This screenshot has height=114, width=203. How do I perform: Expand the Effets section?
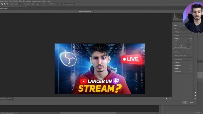[174, 68]
